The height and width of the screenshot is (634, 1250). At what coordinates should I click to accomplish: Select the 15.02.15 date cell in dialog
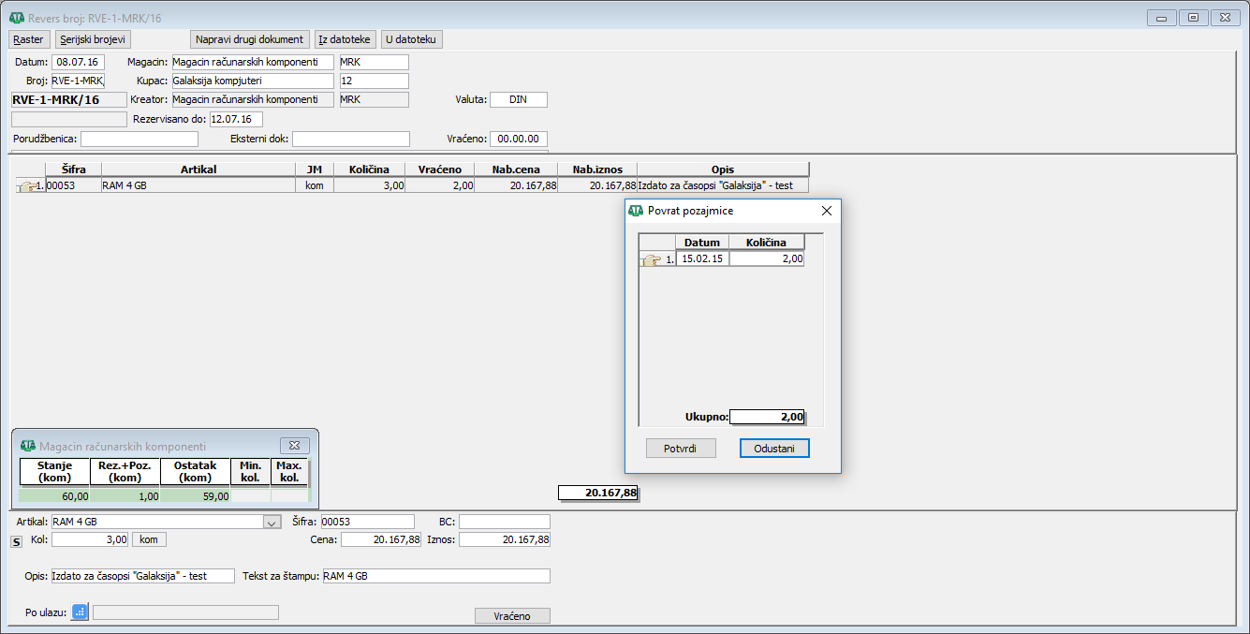tap(701, 259)
